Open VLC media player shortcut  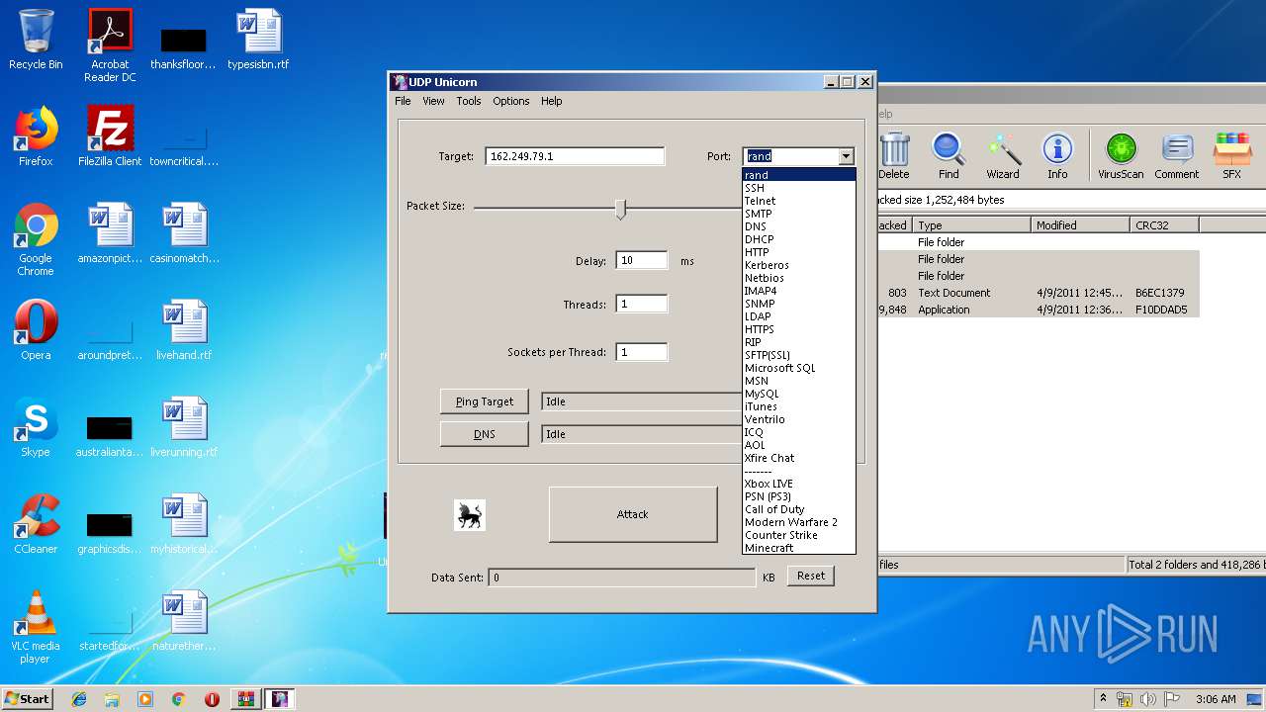36,627
